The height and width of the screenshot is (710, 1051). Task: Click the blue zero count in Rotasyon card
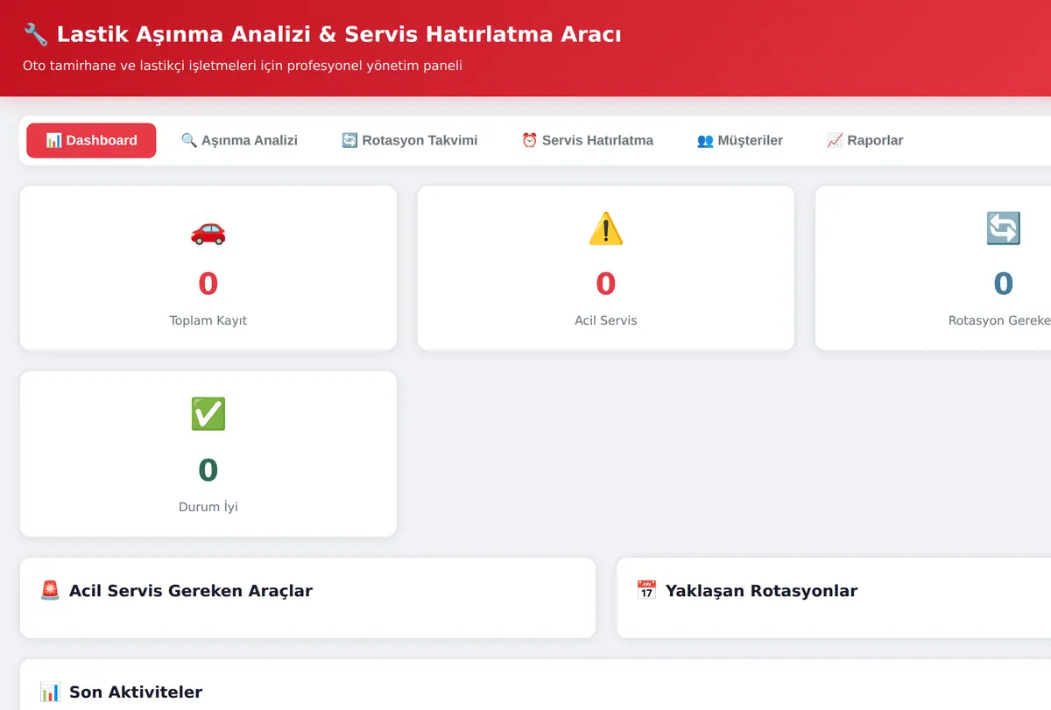click(1004, 284)
